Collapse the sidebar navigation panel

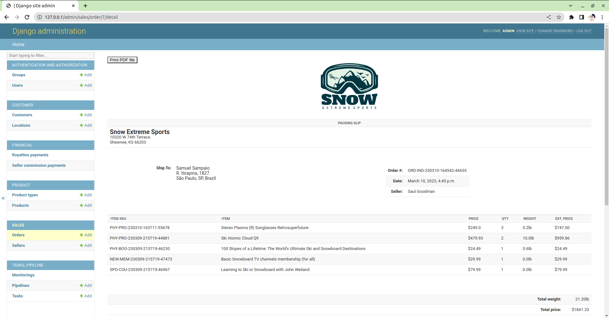3,198
